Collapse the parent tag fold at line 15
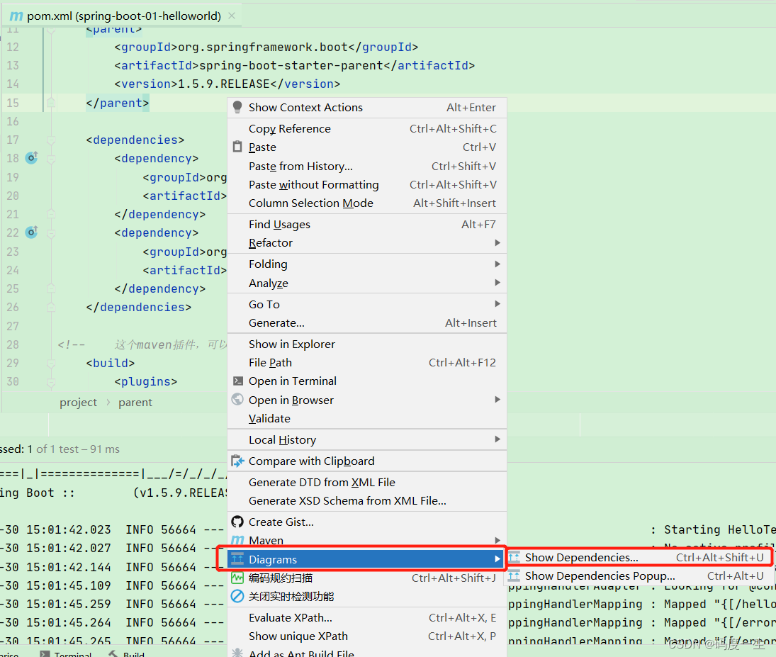 [x=51, y=103]
